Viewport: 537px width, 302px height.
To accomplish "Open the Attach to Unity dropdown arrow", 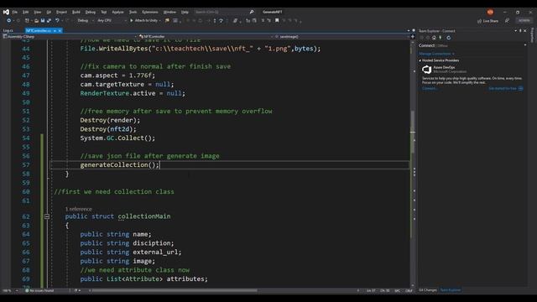I will point(160,20).
